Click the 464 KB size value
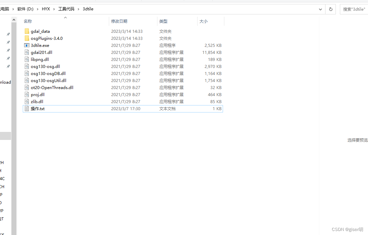This screenshot has height=235, width=368. click(x=215, y=94)
